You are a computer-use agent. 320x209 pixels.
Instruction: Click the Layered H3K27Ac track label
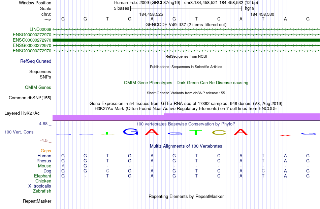tap(22, 113)
